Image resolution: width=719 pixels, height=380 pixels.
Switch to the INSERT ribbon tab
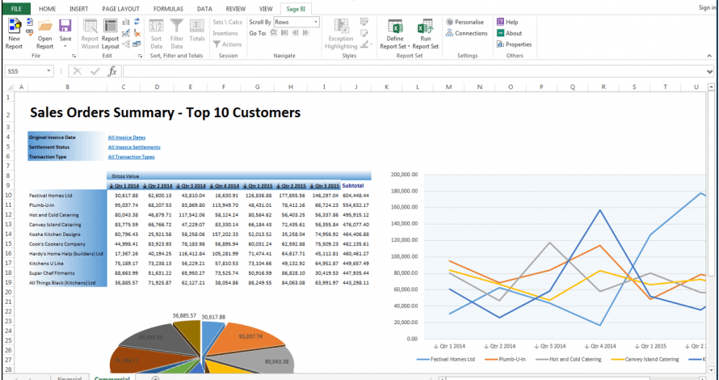click(79, 9)
